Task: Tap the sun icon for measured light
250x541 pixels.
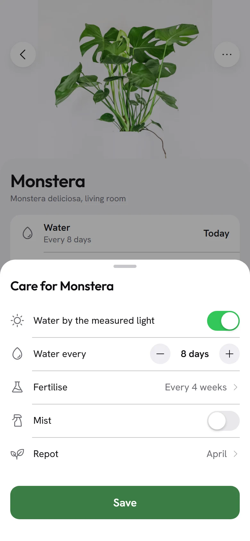Action: click(17, 320)
